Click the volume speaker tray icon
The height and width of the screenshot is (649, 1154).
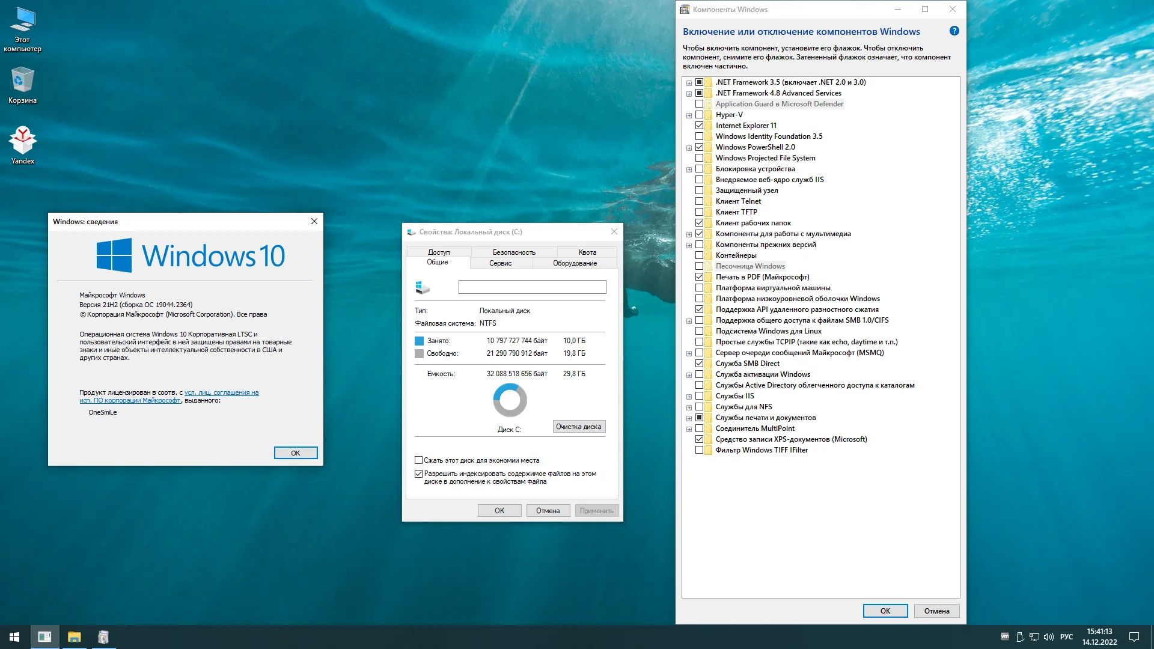click(x=1049, y=637)
